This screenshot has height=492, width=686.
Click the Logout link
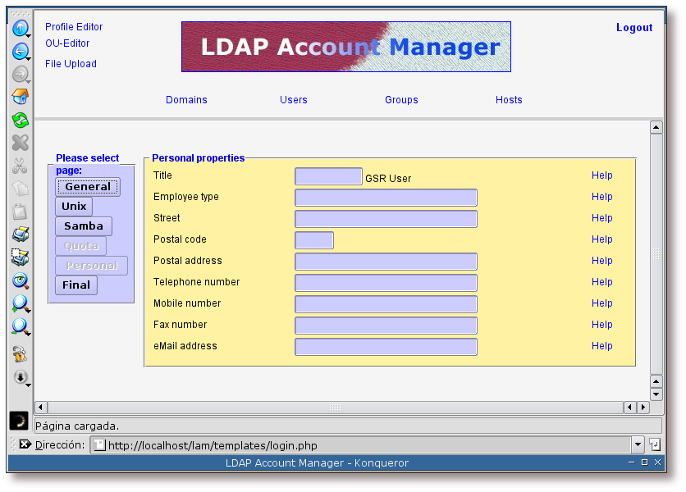pos(633,28)
